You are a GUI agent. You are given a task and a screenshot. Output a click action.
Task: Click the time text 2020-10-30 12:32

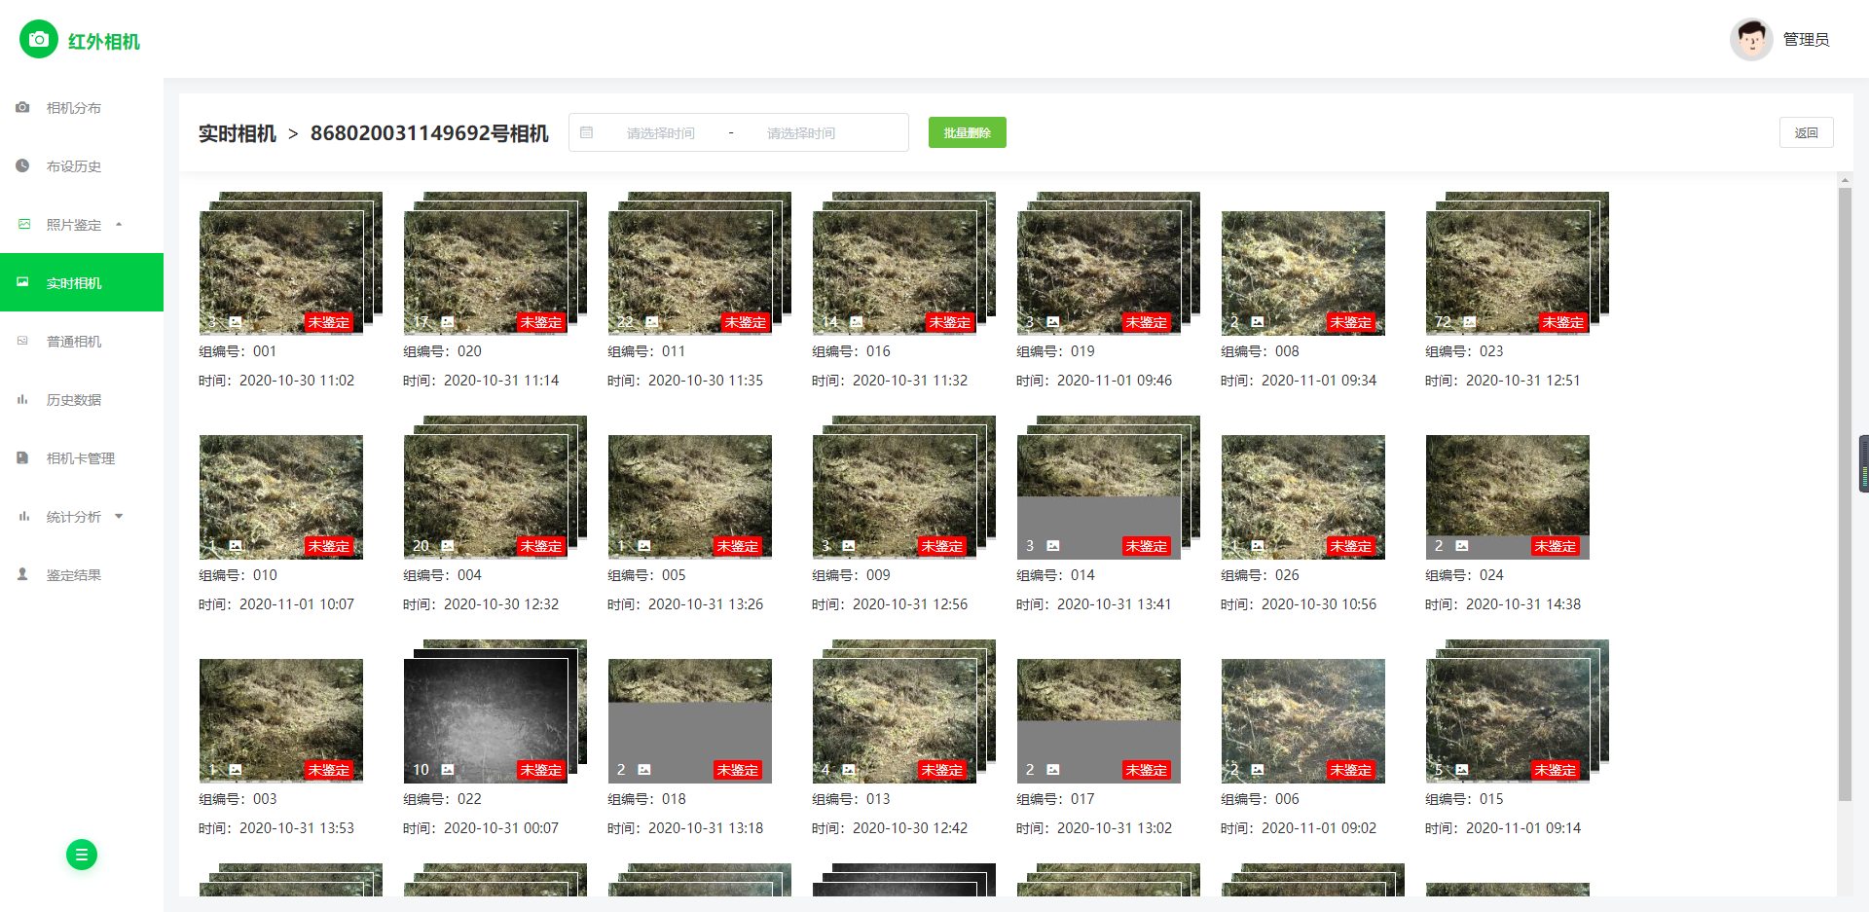coord(501,604)
